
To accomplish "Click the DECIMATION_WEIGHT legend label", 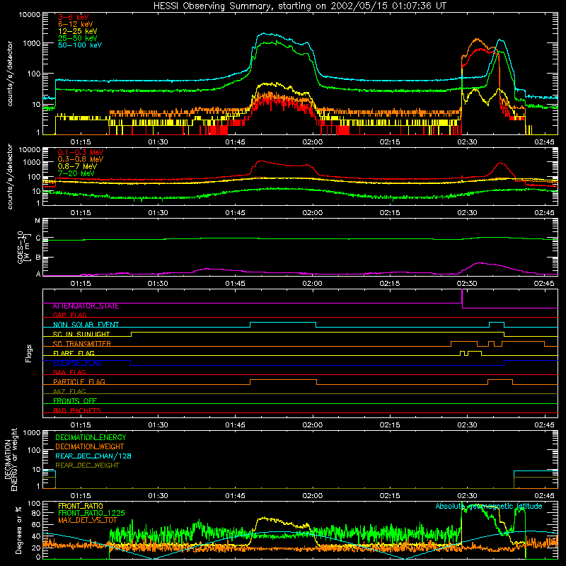I will point(90,447).
